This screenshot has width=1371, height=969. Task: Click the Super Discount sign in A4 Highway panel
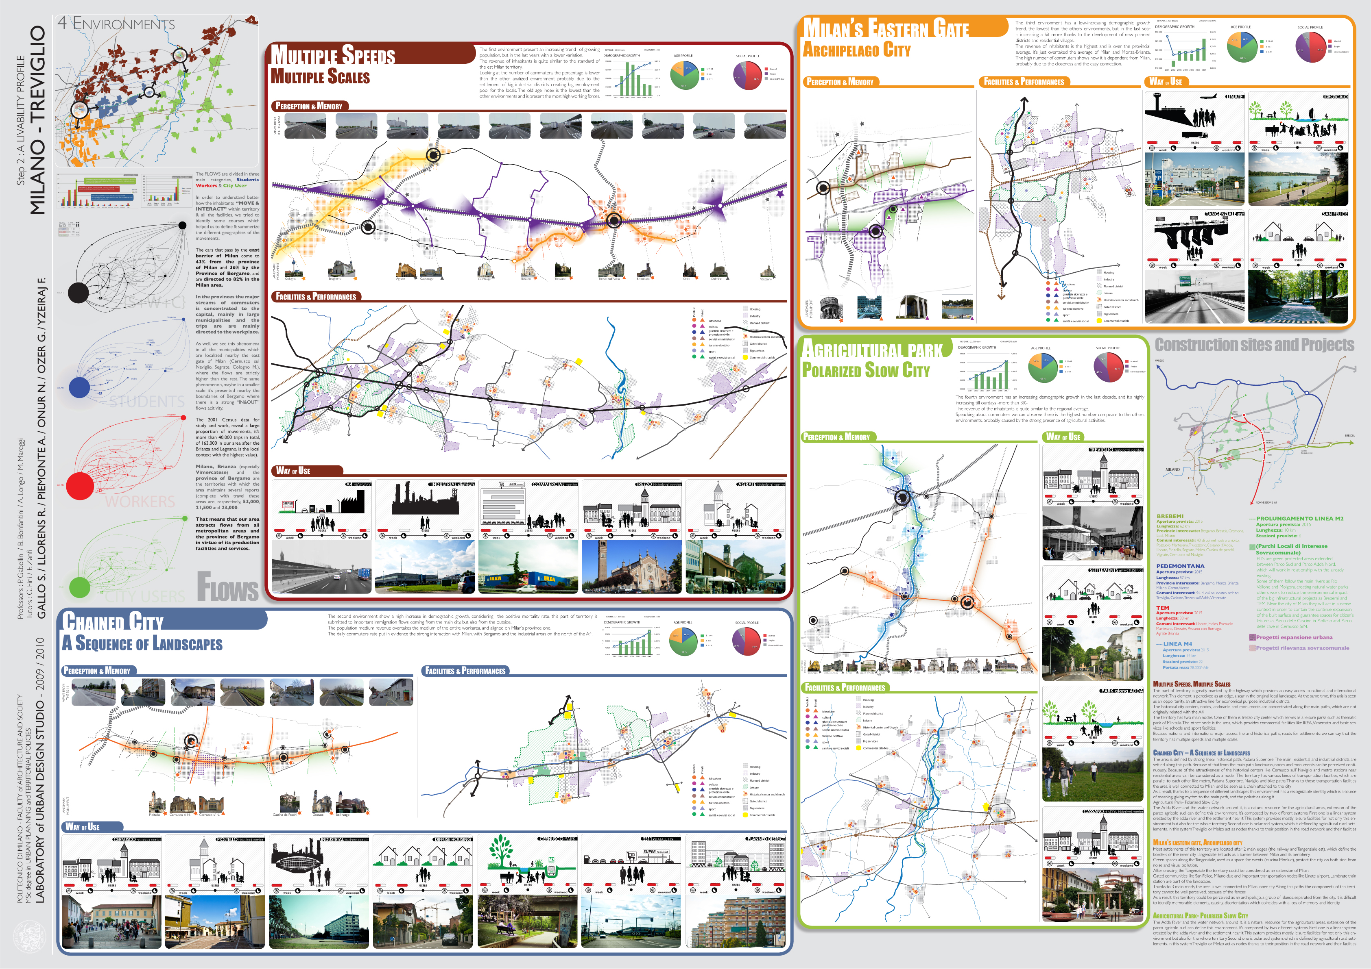[x=288, y=504]
